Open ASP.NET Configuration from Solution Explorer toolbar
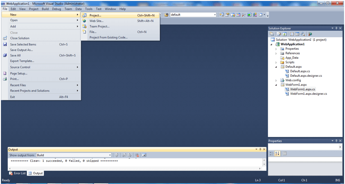 click(x=310, y=34)
